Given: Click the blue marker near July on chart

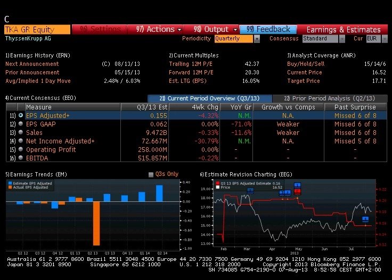Looking at the screenshot, I should (365, 219).
